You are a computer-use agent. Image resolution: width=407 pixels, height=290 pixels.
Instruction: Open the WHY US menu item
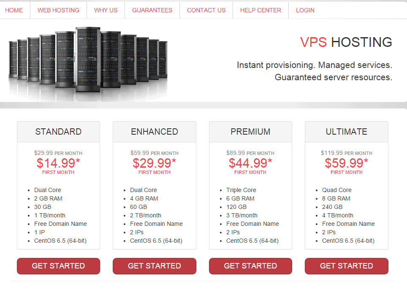(106, 10)
